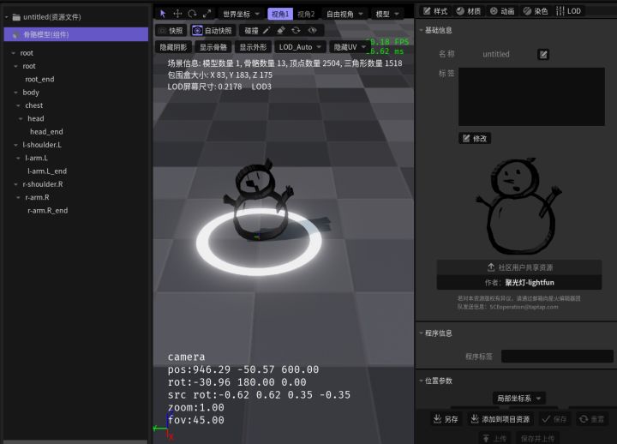Switch to 视角1 view
Viewport: 617px width, 444px height.
(280, 15)
